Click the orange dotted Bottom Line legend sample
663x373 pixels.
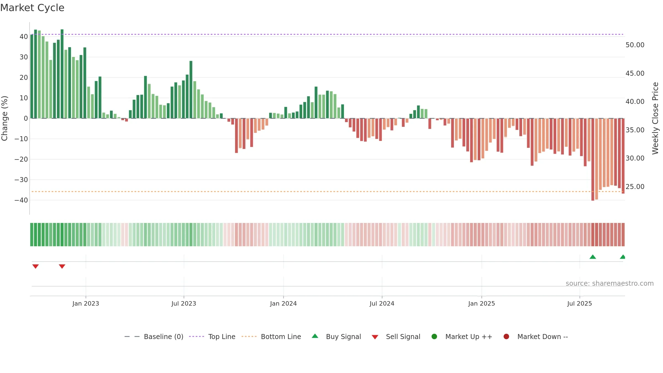[x=249, y=337]
